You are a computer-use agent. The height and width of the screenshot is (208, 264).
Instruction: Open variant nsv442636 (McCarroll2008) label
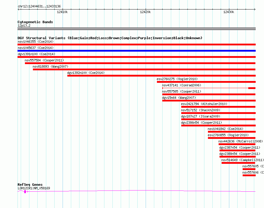(241, 141)
